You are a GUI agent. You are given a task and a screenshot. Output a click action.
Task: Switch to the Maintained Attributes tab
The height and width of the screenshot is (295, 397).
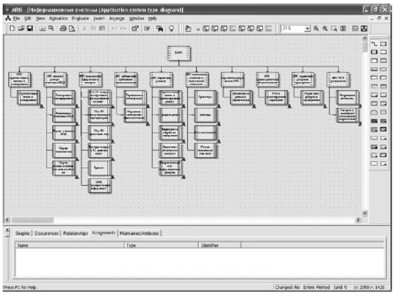139,233
